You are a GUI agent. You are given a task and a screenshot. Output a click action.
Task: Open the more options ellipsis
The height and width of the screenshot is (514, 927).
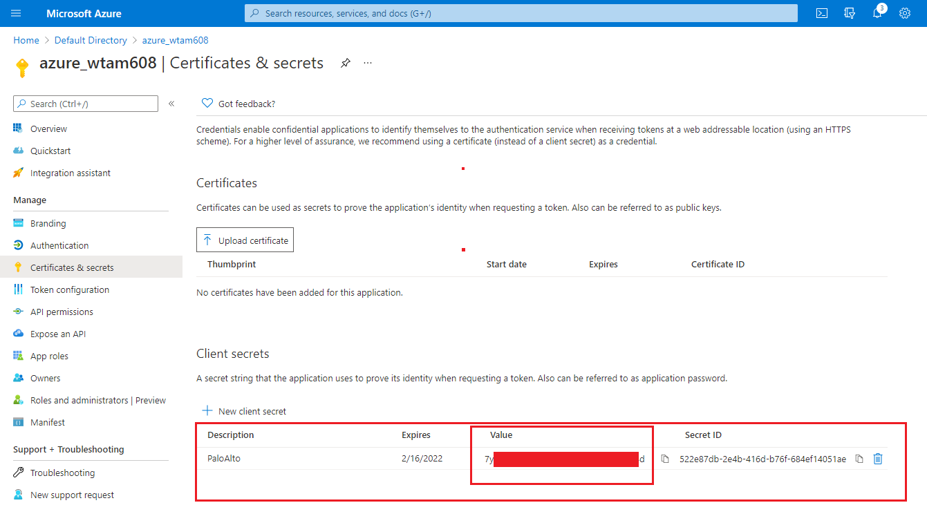click(368, 63)
